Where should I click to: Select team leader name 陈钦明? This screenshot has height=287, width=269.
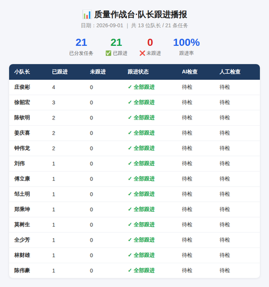(22, 118)
